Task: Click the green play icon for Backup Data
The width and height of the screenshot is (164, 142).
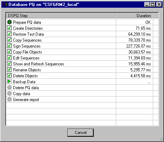Action: (9, 81)
